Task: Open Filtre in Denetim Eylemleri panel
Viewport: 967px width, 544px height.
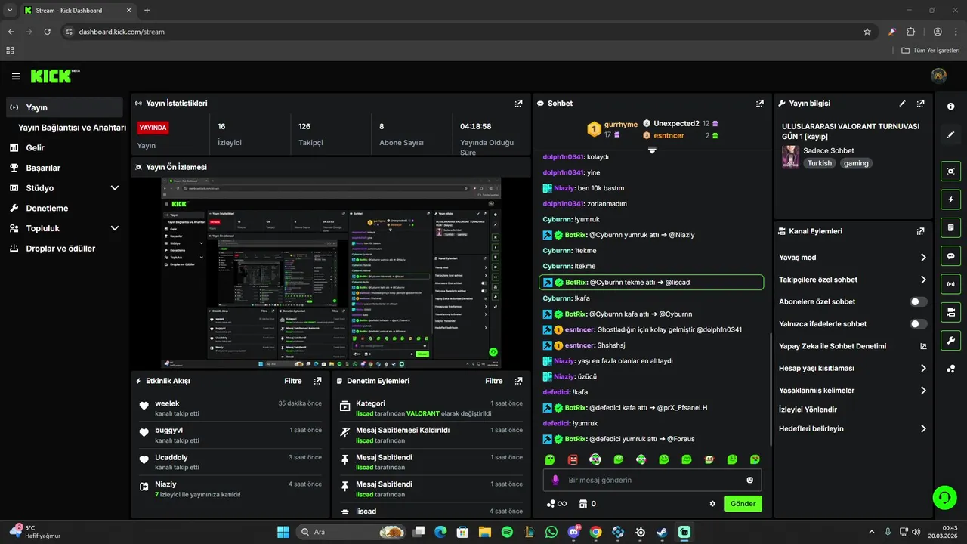Action: click(x=494, y=381)
